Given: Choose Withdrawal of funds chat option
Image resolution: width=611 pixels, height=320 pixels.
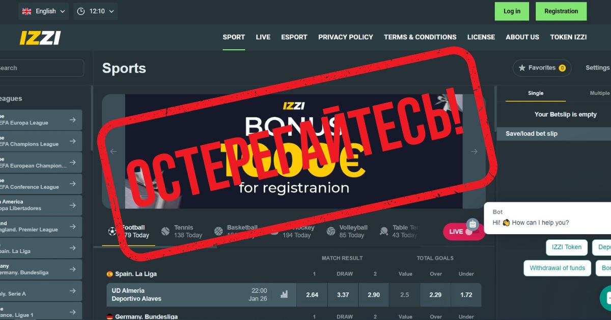Looking at the screenshot, I should (557, 268).
